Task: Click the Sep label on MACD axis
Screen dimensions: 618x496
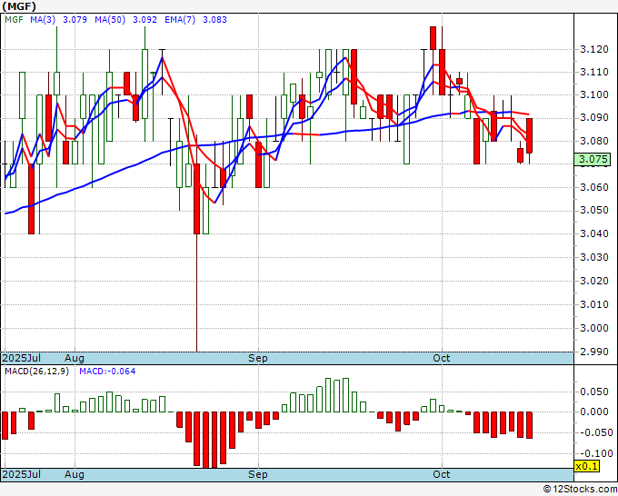Action: click(x=258, y=474)
